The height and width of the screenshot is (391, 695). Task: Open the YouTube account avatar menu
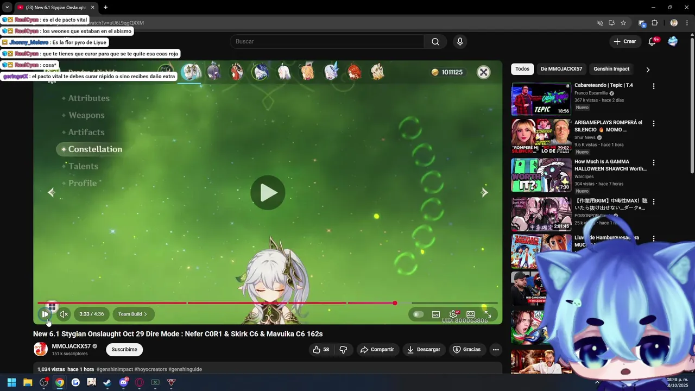tap(673, 41)
